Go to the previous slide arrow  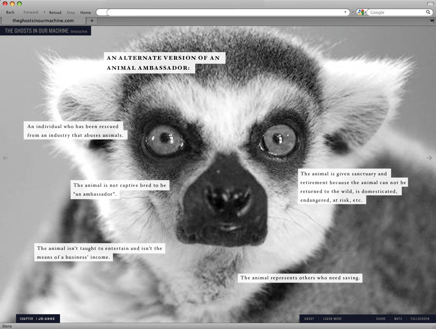[5, 158]
